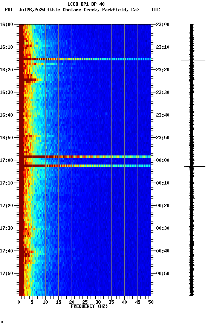
Task: Select the 17:40 PDT time label
Action: point(6,251)
